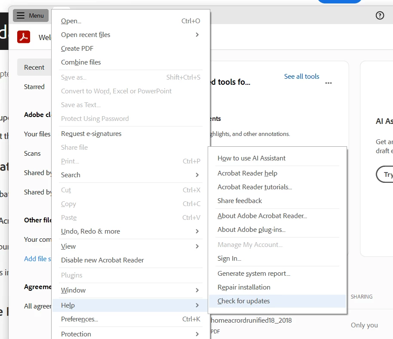Choose Share feedback in Help submenu
Screen dimensions: 393x339
click(x=277, y=201)
